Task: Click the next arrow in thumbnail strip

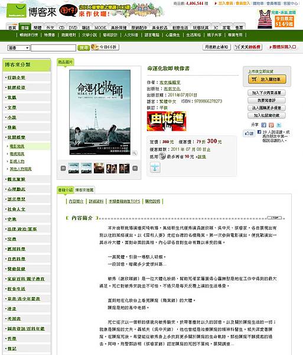Action: click(x=135, y=168)
